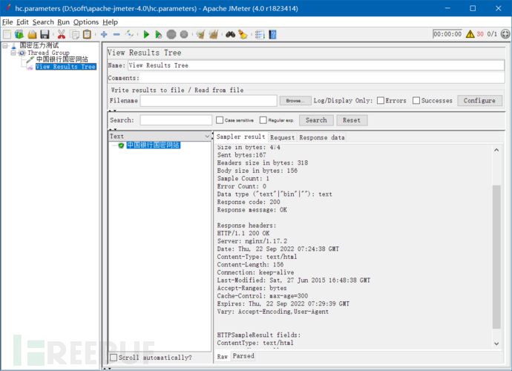
Task: Click the Filename input field
Action: (x=208, y=101)
